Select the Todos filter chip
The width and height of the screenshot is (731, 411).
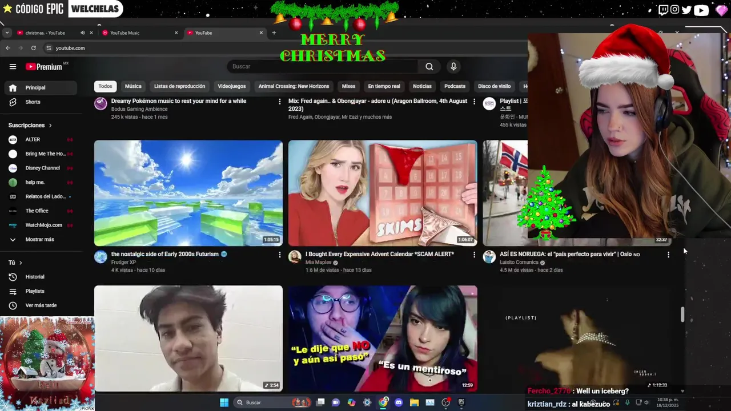[105, 86]
